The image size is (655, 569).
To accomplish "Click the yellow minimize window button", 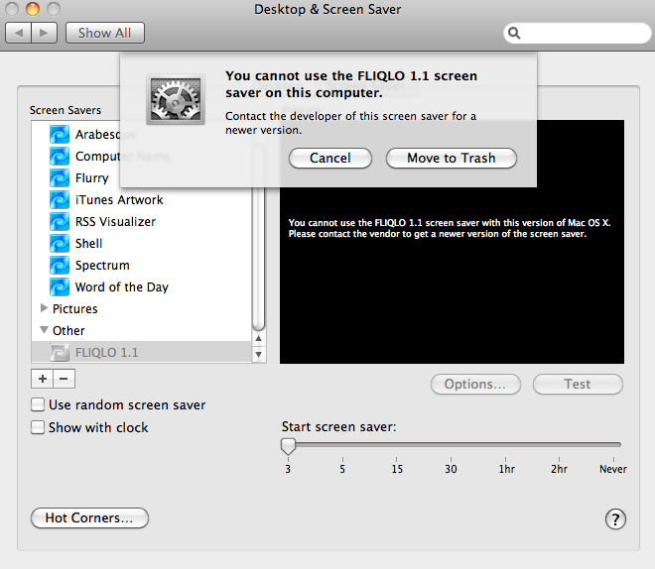I will (33, 8).
